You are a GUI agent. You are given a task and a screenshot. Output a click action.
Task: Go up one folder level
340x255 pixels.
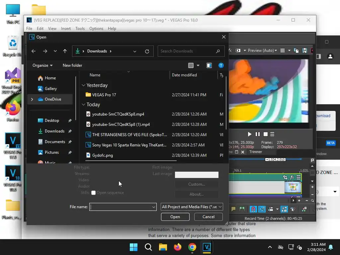[x=65, y=51]
